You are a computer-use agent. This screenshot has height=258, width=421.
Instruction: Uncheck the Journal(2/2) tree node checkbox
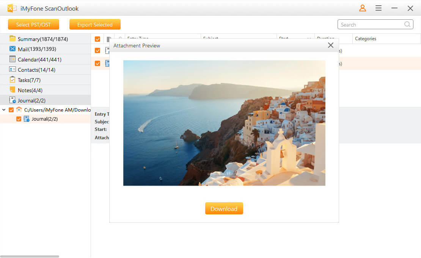[x=19, y=119]
